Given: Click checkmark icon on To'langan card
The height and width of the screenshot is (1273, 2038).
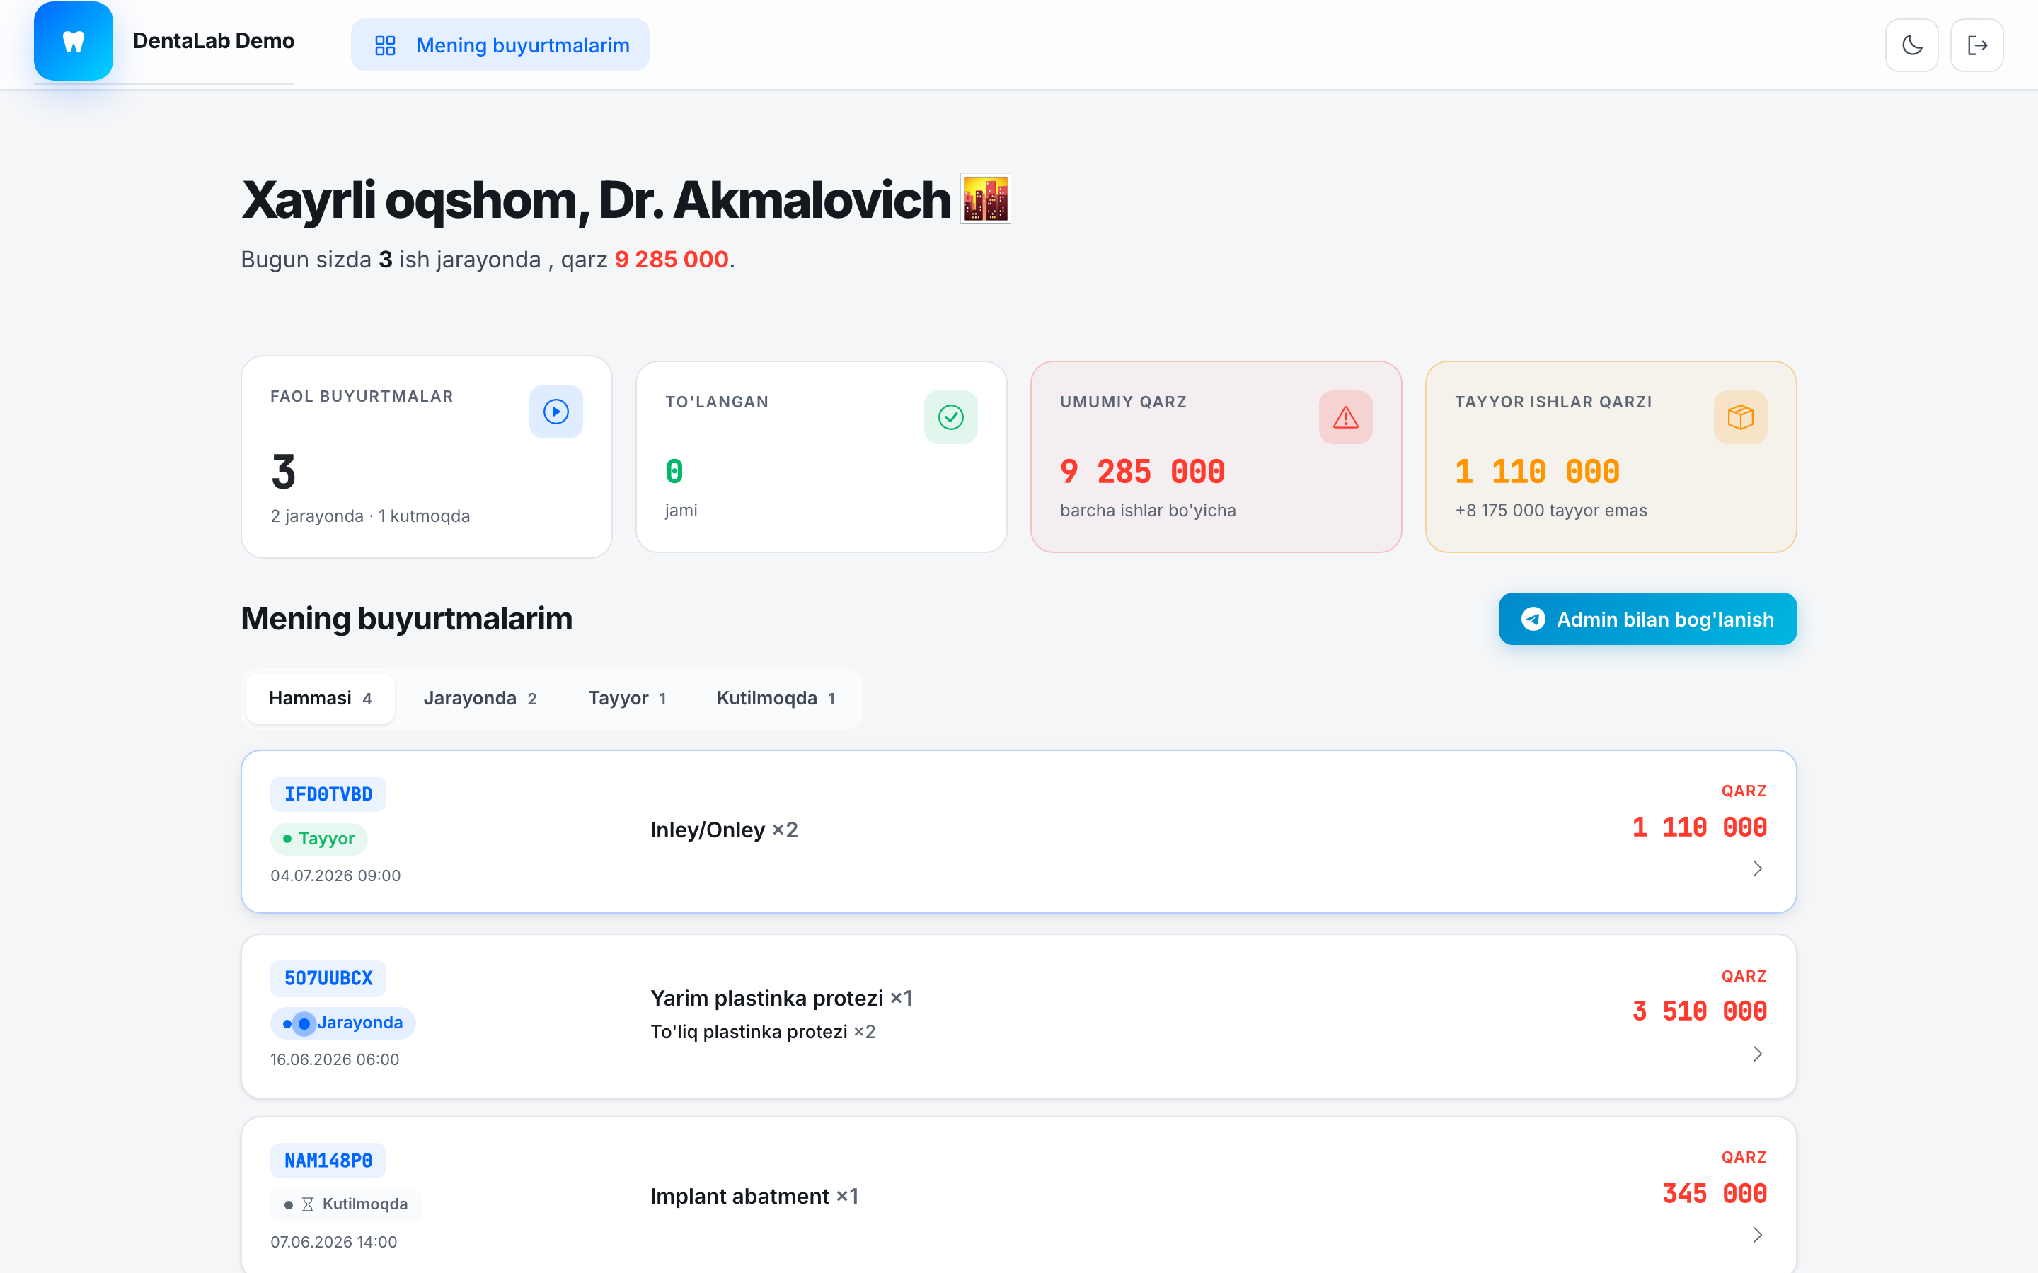Looking at the screenshot, I should [x=951, y=417].
